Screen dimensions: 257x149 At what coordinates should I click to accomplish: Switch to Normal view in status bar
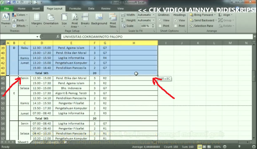pyautogui.click(x=199, y=147)
